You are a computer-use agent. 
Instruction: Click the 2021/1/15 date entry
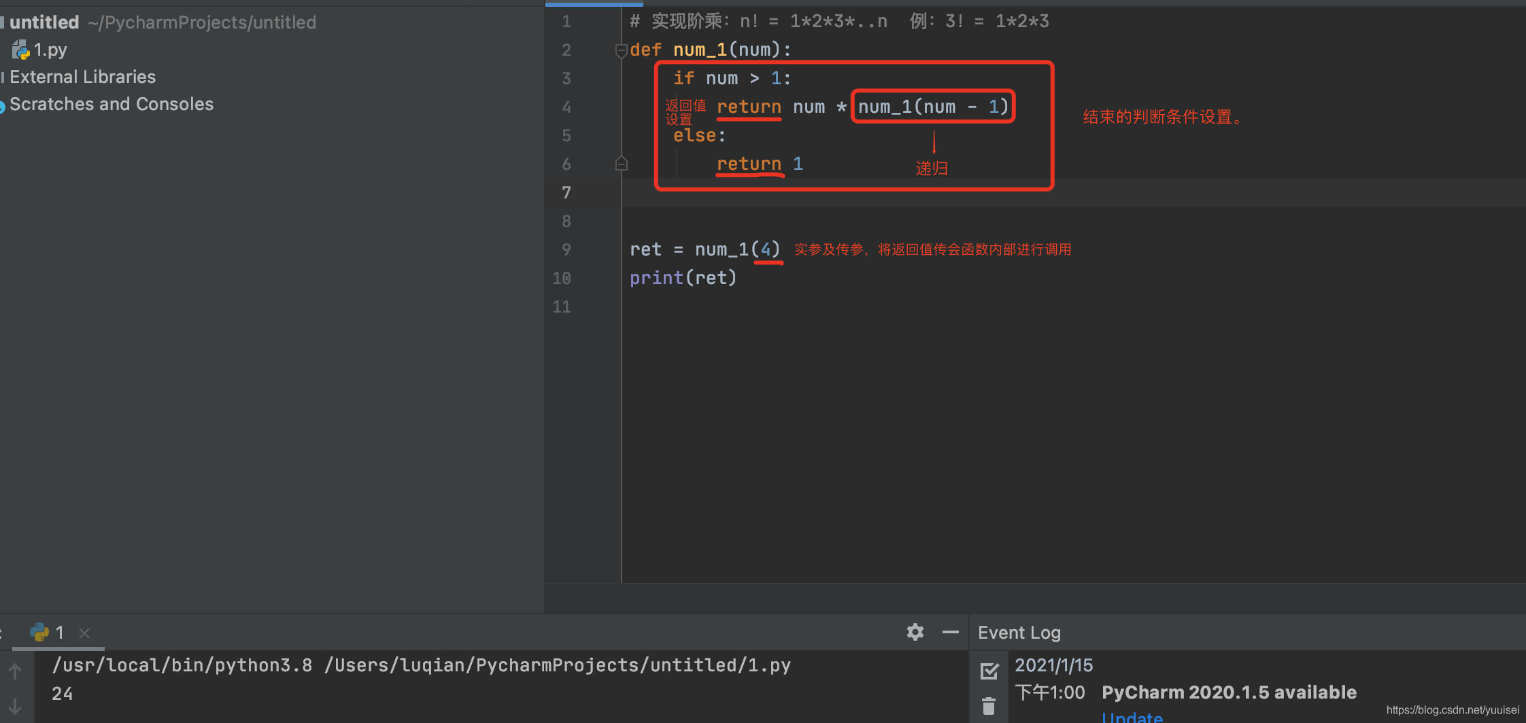[x=1053, y=665]
